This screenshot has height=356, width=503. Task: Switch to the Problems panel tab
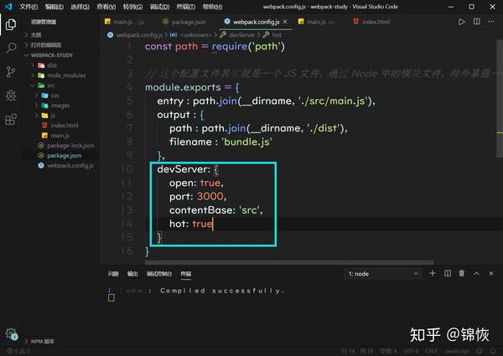(x=113, y=274)
